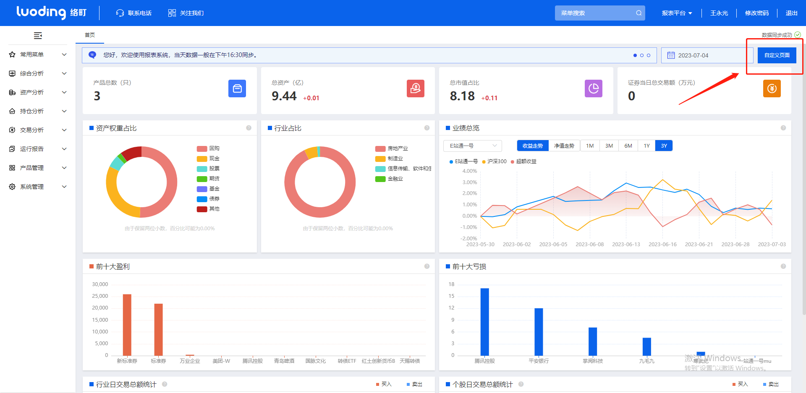Image resolution: width=806 pixels, height=393 pixels.
Task: Expand the 综合分析 chevron
Action: [x=64, y=73]
